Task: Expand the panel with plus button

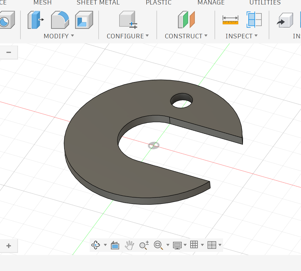Action: pos(9,246)
